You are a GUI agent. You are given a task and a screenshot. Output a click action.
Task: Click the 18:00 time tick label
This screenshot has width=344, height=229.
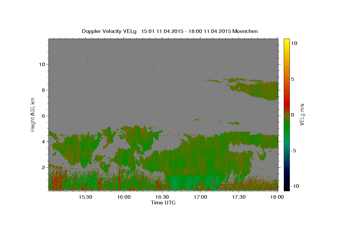(277, 197)
